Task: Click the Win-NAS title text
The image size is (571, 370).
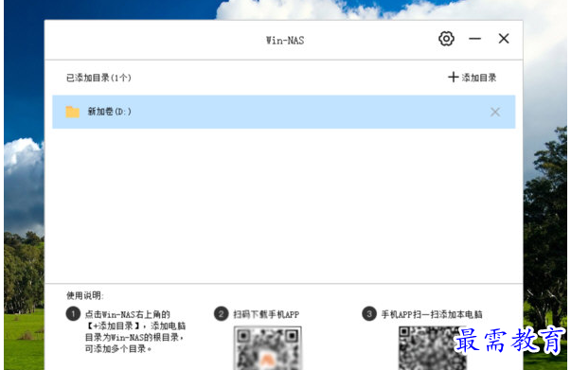Action: pos(285,40)
